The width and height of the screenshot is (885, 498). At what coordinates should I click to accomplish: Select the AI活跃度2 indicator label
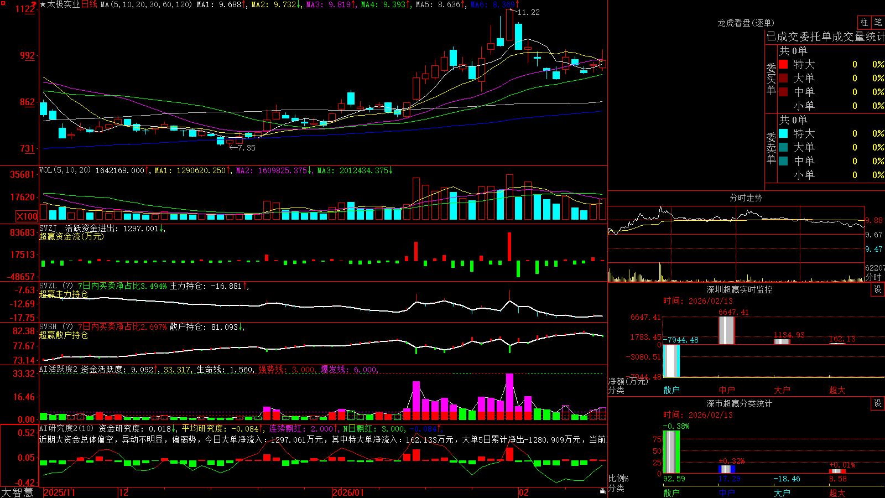(59, 370)
